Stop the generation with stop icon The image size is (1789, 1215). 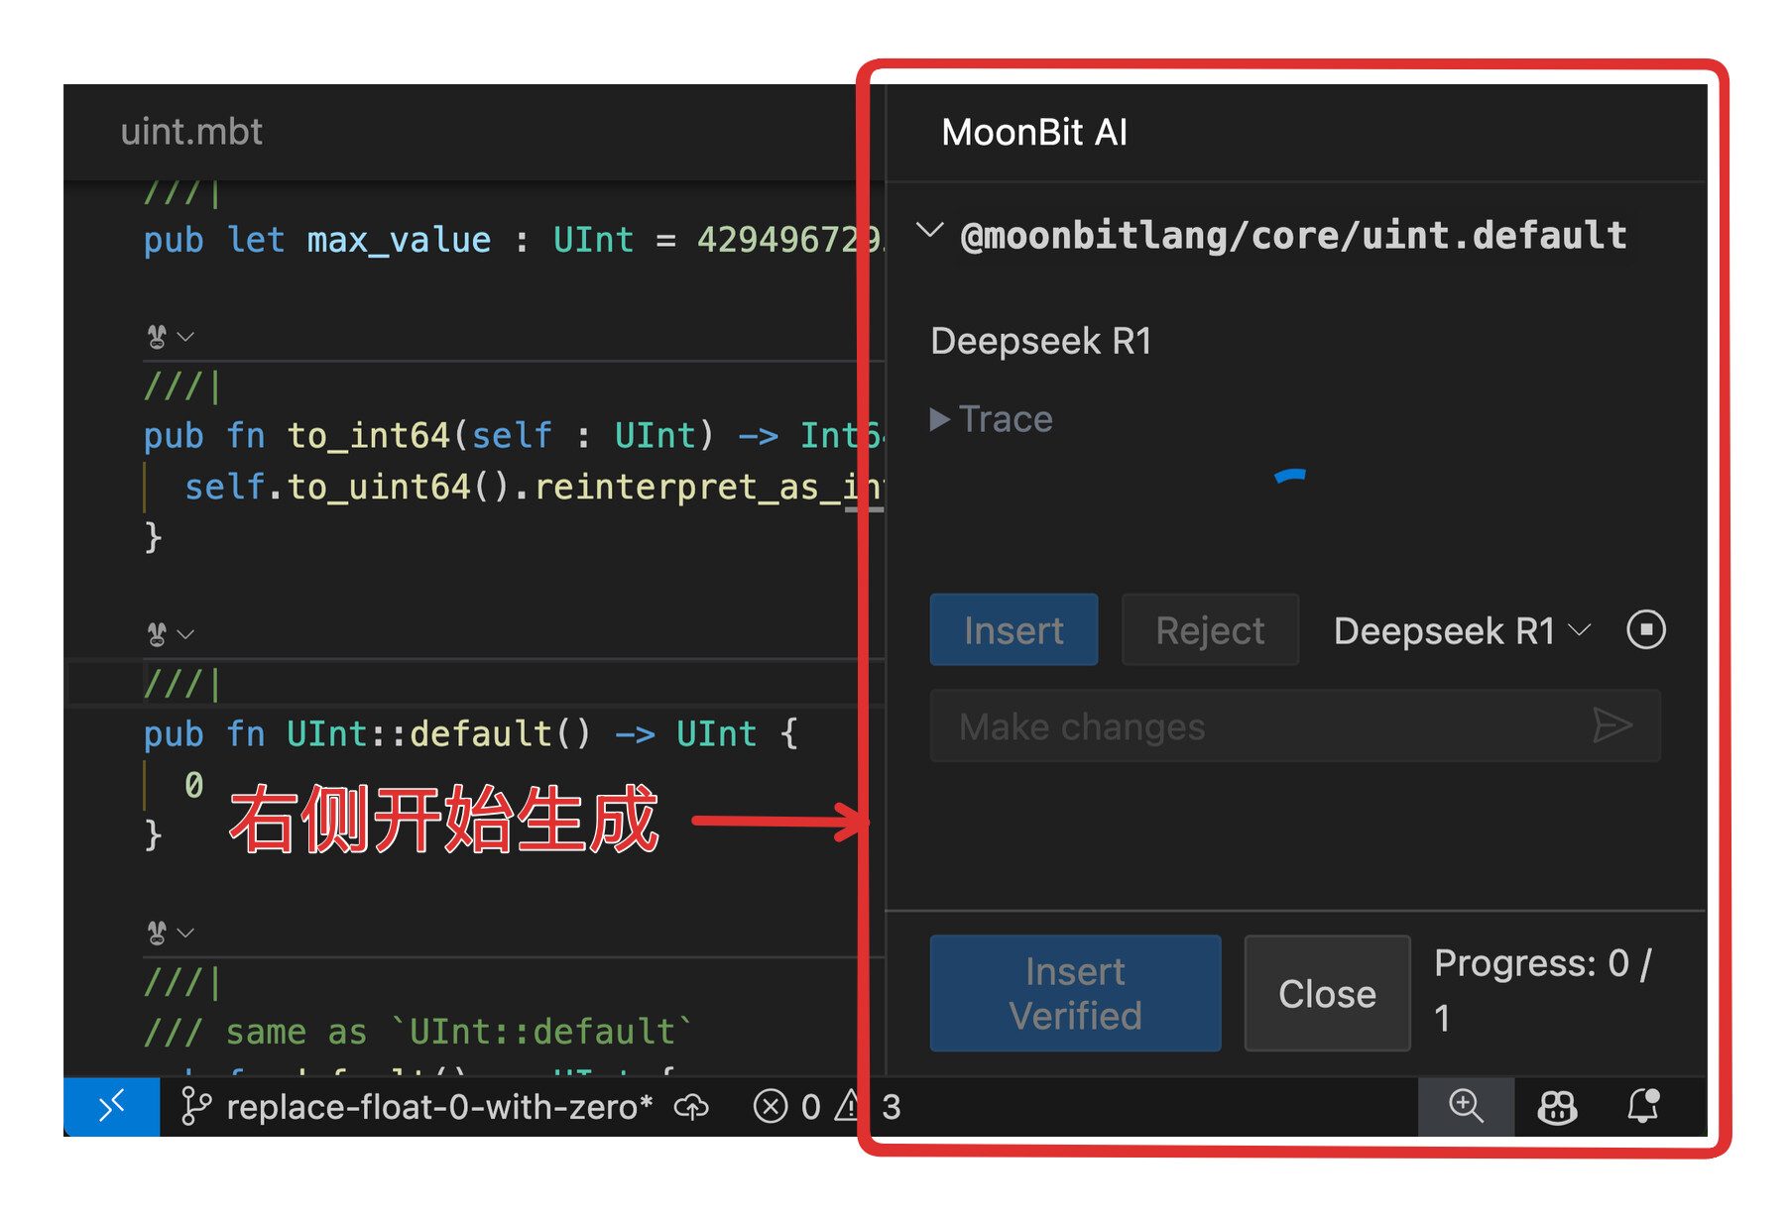coord(1646,629)
